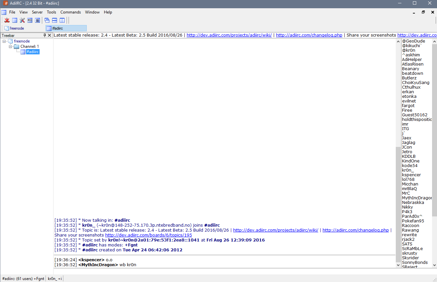Open the View menu

[23, 12]
